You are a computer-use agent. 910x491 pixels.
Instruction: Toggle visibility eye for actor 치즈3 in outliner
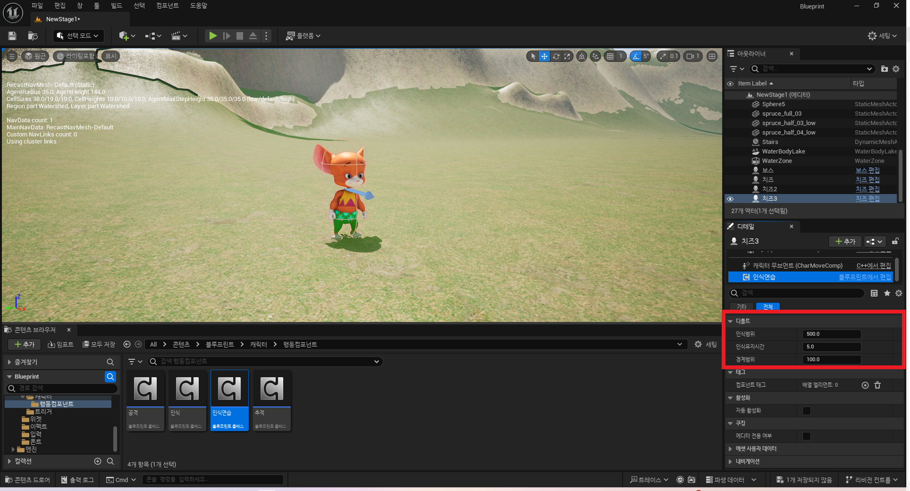[730, 199]
